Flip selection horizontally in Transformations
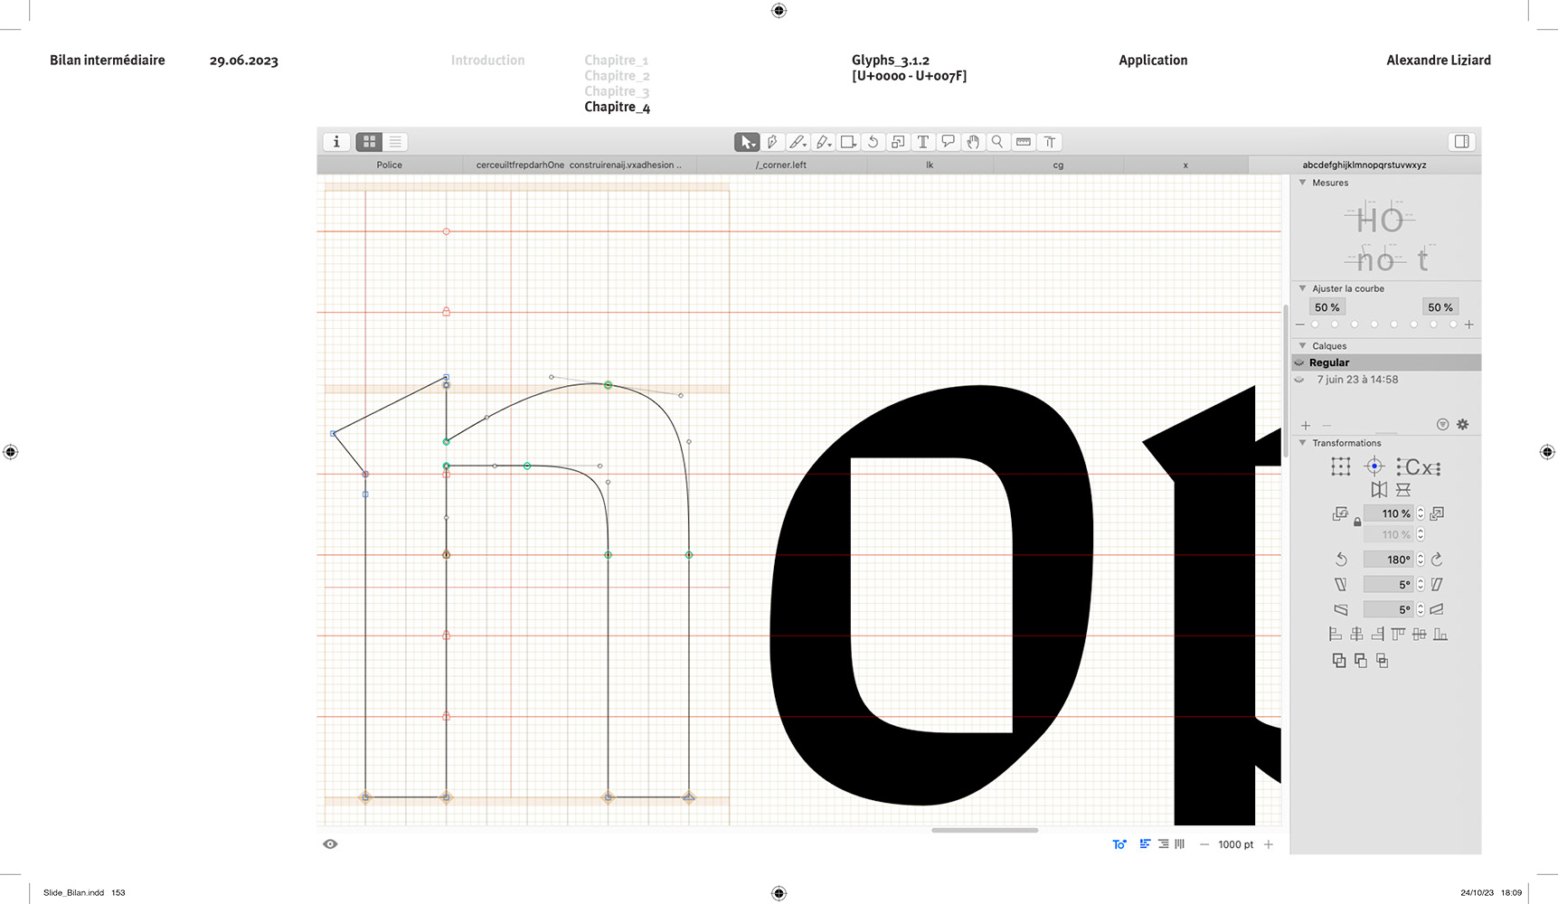 1378,490
